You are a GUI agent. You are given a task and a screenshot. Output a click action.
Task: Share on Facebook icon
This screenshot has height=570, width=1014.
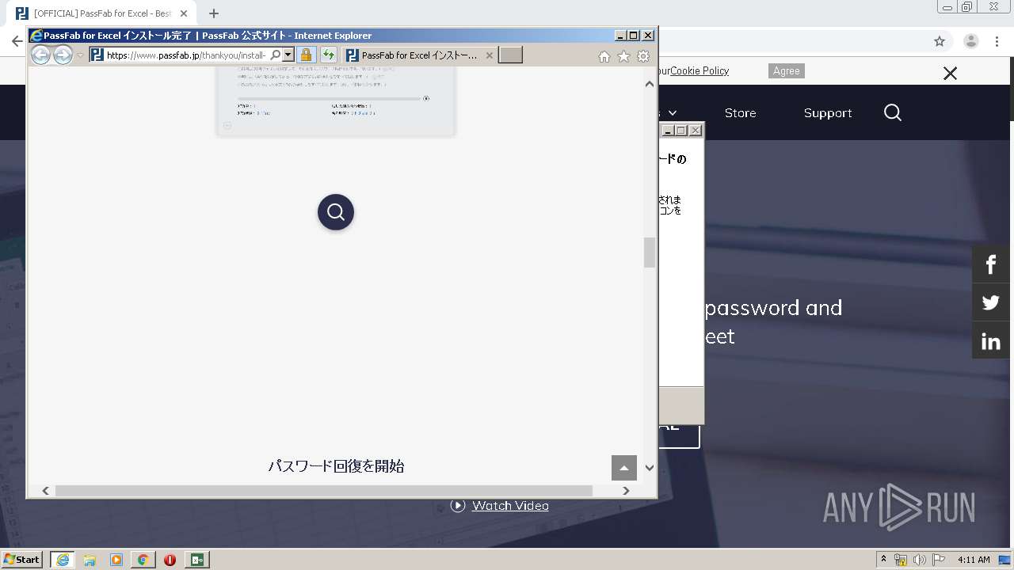(991, 264)
